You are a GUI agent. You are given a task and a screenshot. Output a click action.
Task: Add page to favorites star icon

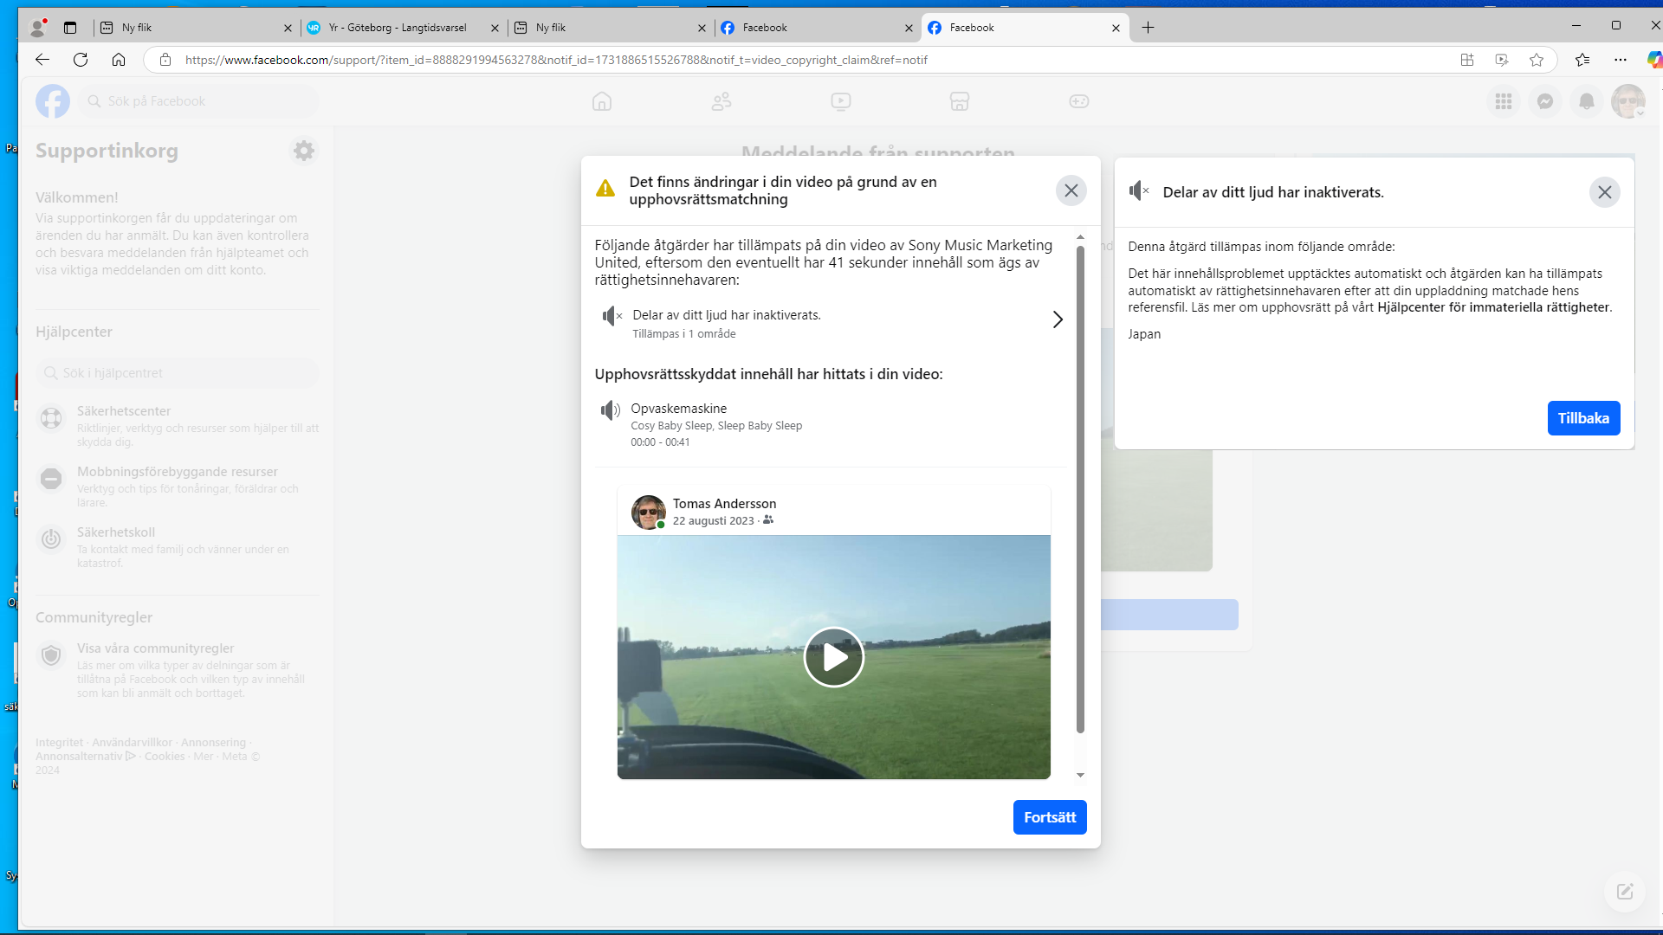coord(1537,60)
